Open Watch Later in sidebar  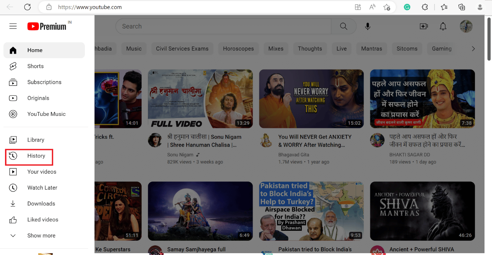coord(13,188)
